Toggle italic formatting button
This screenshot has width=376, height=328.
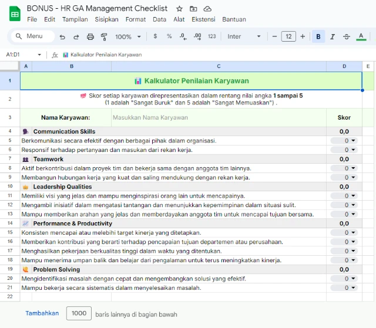click(333, 36)
